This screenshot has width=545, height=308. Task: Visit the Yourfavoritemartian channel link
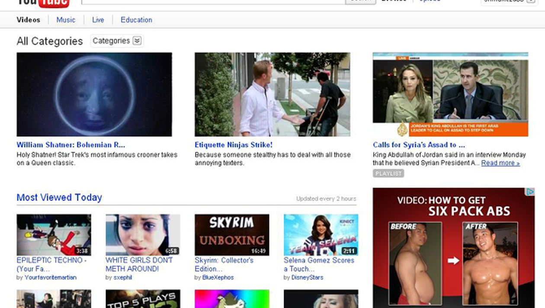pyautogui.click(x=50, y=277)
